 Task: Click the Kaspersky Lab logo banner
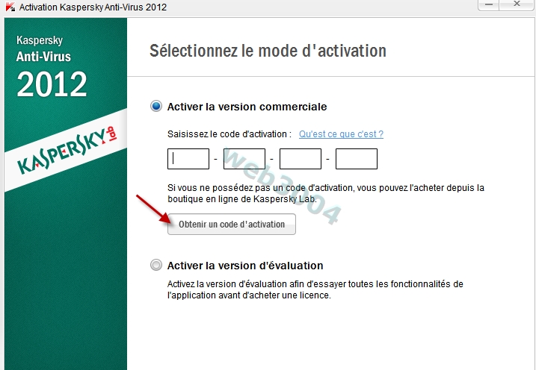click(66, 150)
